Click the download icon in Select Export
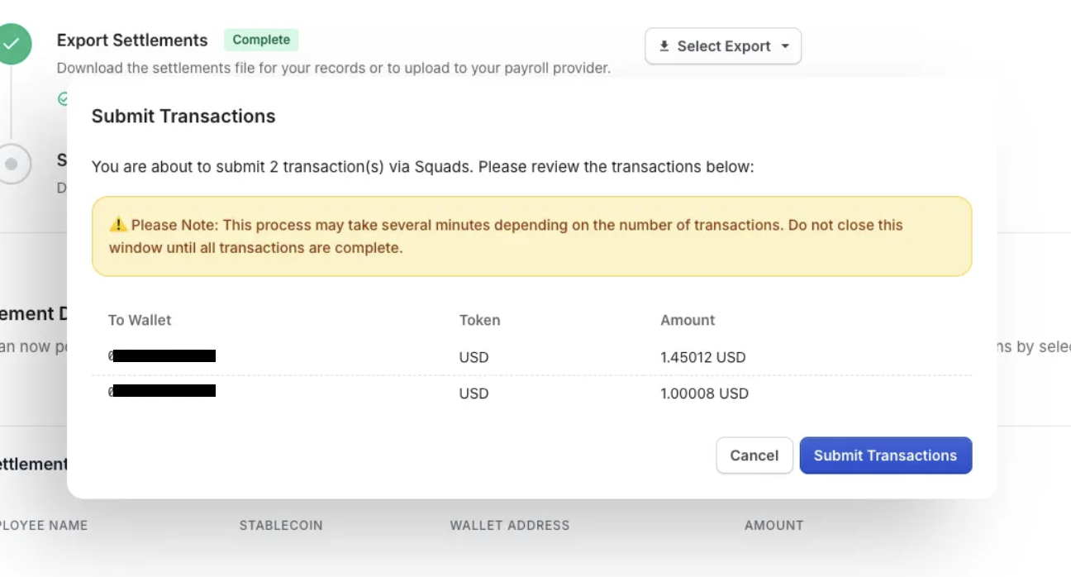The image size is (1071, 577). click(x=664, y=46)
